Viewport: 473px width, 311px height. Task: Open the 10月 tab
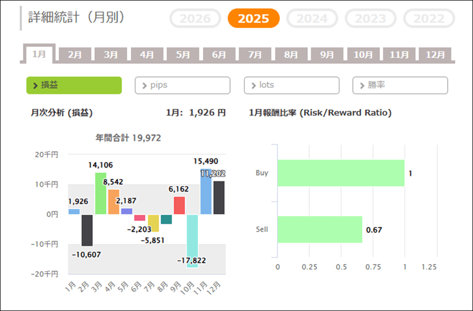coord(363,55)
